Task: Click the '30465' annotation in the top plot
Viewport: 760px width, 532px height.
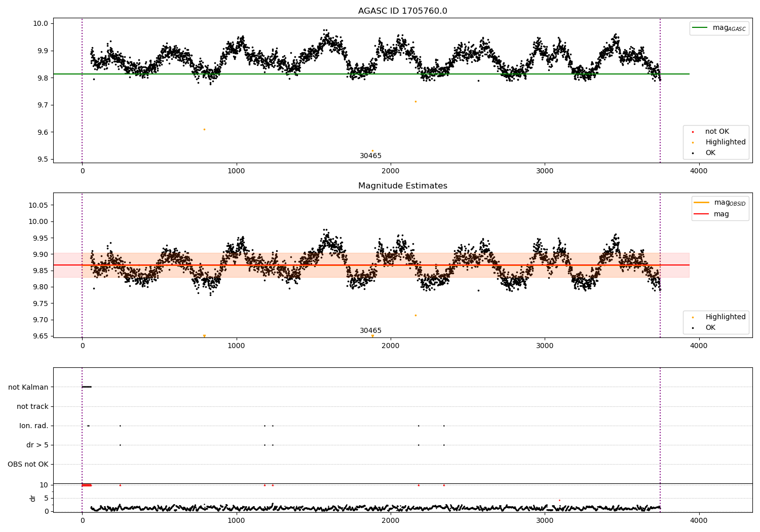Action: point(370,156)
